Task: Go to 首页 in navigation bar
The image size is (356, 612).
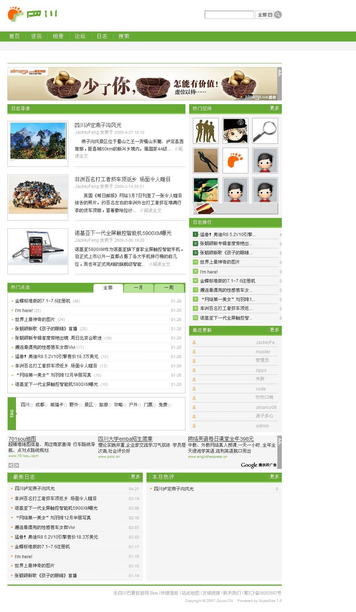Action: click(x=14, y=36)
